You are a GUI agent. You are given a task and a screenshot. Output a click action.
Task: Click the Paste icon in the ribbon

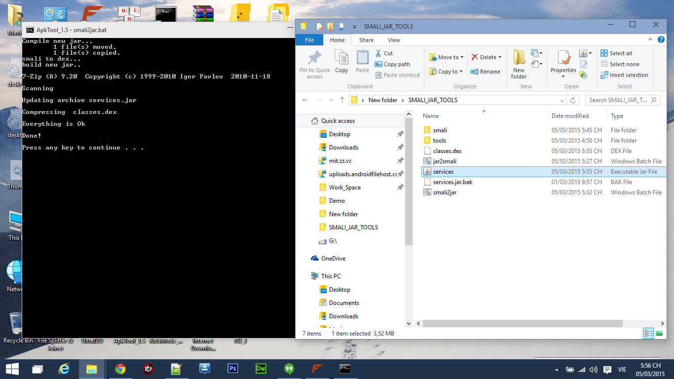[362, 62]
